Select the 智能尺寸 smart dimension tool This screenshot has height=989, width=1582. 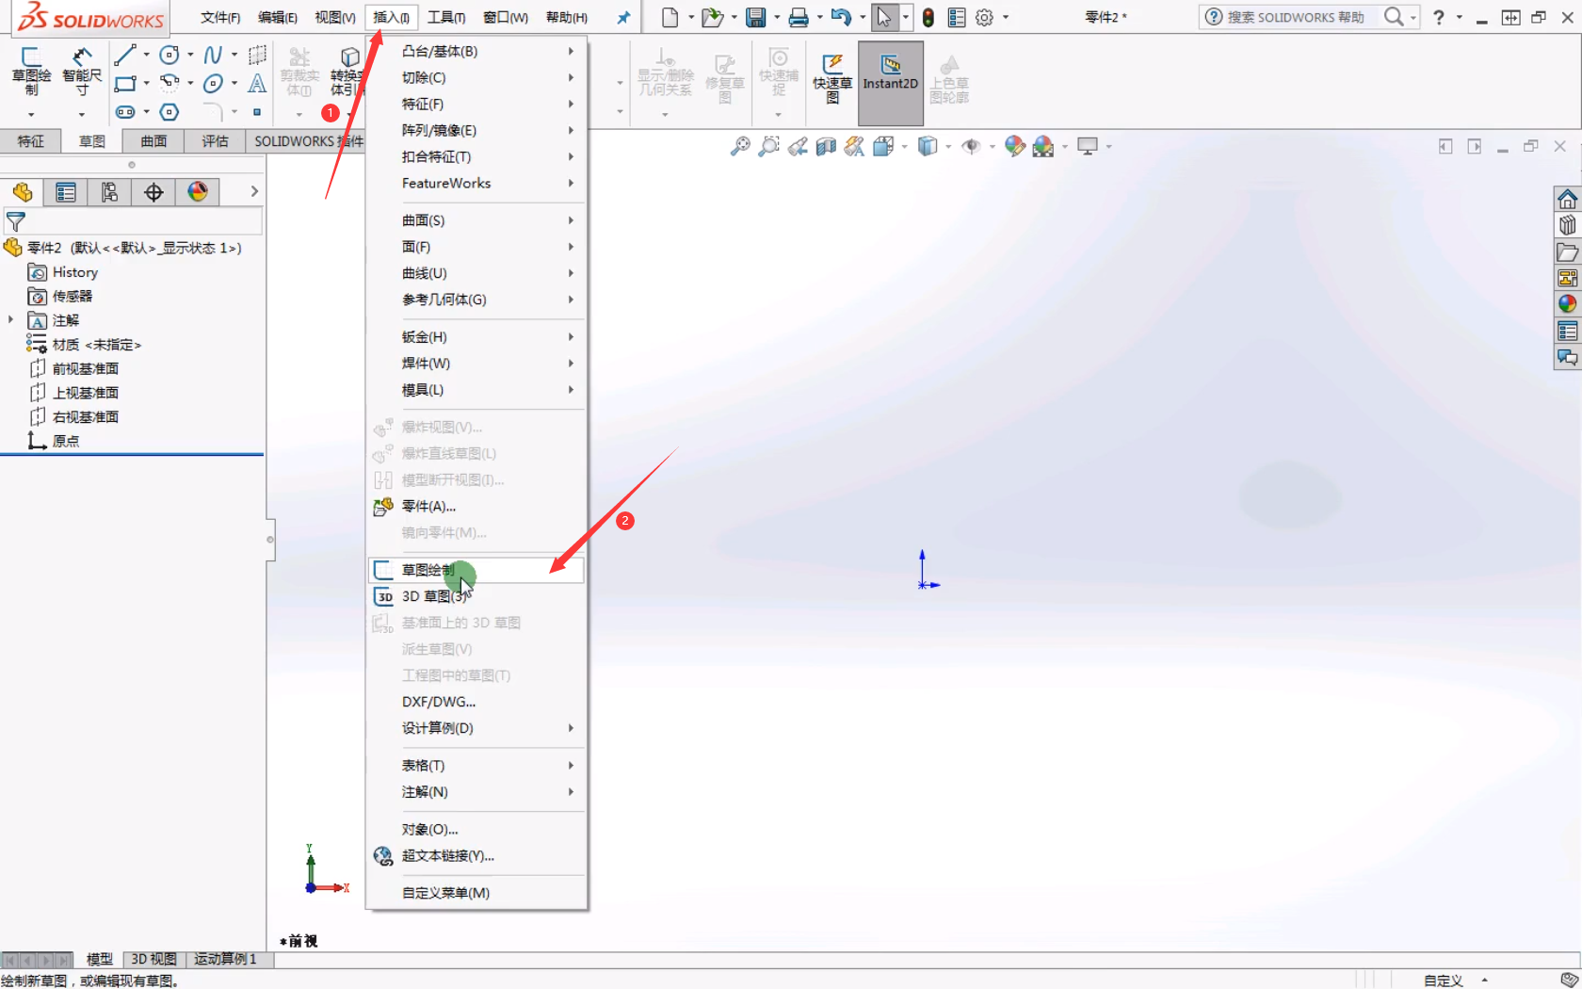tap(82, 72)
